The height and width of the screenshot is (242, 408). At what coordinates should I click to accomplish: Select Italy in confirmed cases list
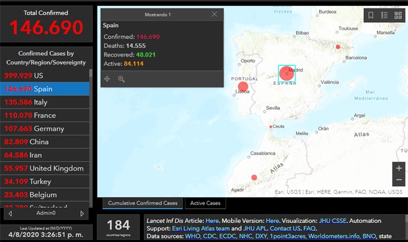tap(45, 102)
